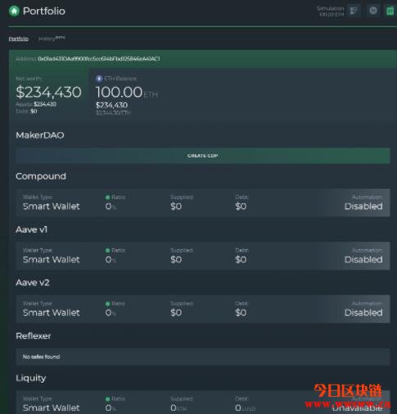This screenshot has height=414, width=397.
Task: Open the Aave v2 Smart Wallet row
Action: pyautogui.click(x=203, y=309)
